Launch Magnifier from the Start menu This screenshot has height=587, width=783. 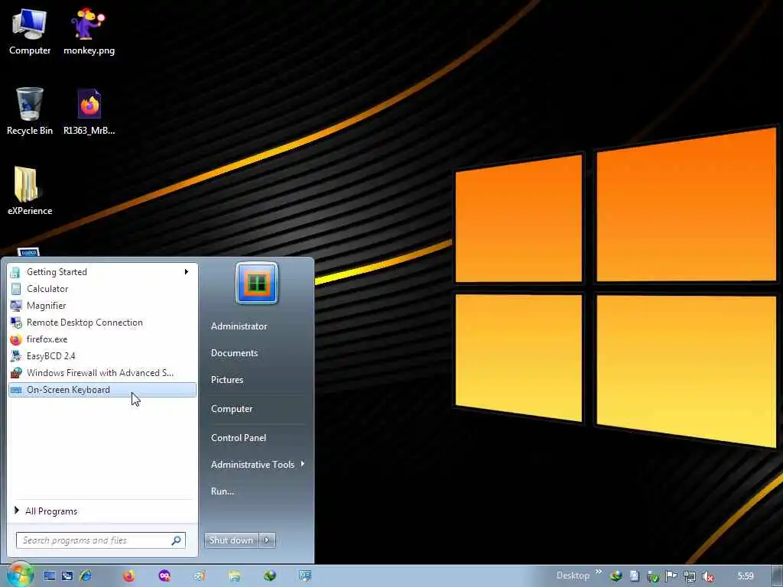point(102,306)
